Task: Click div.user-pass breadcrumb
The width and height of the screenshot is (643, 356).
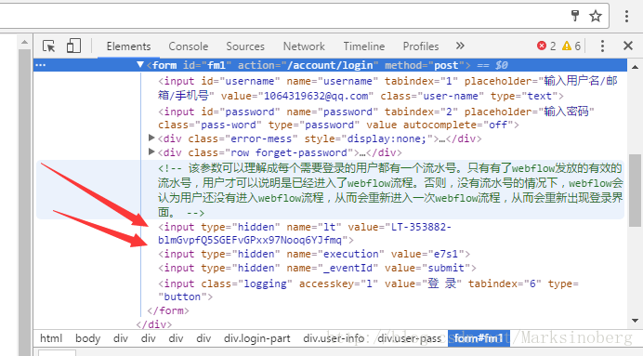Action: [x=409, y=338]
